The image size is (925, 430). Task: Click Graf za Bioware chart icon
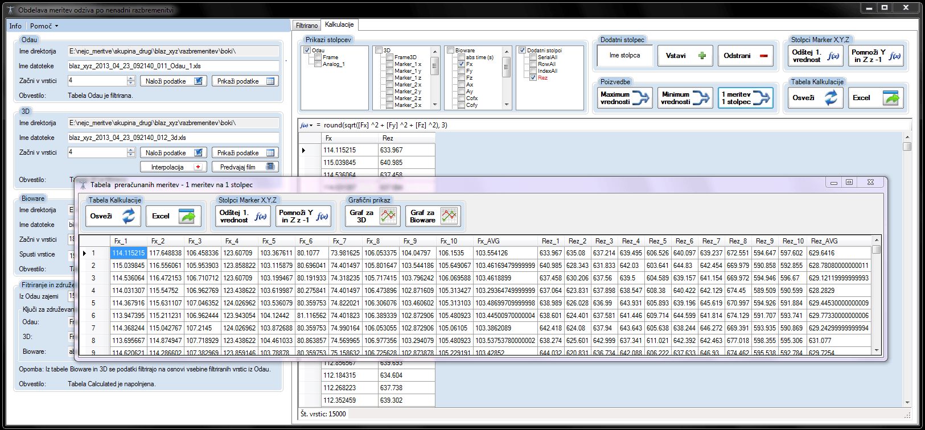pos(449,216)
